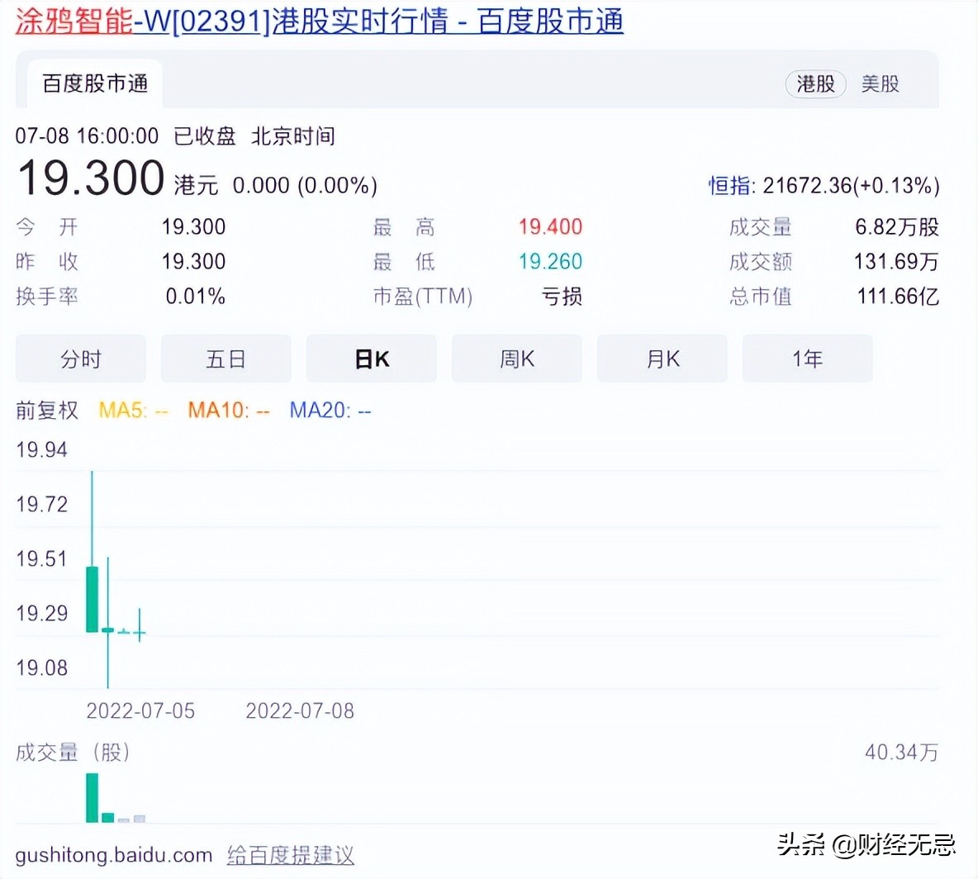Click the 恒指 index label

point(731,185)
